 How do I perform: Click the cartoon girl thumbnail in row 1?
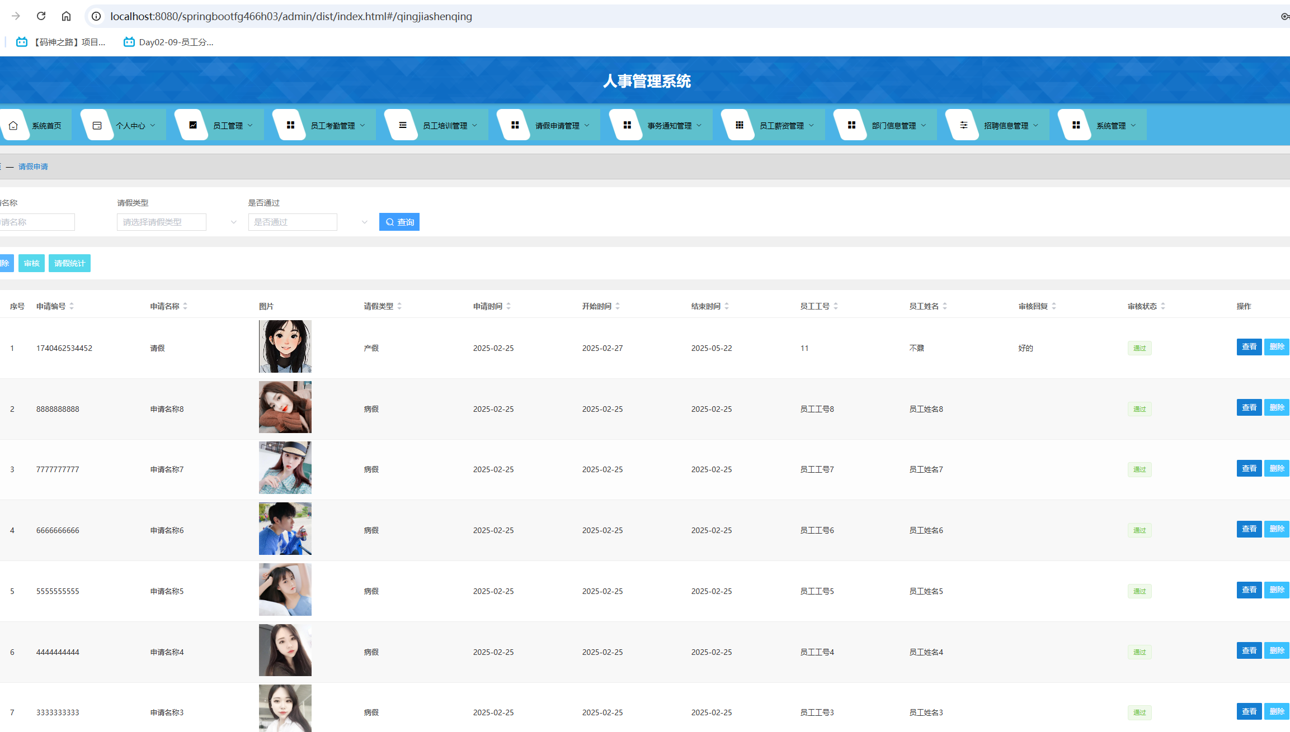285,346
